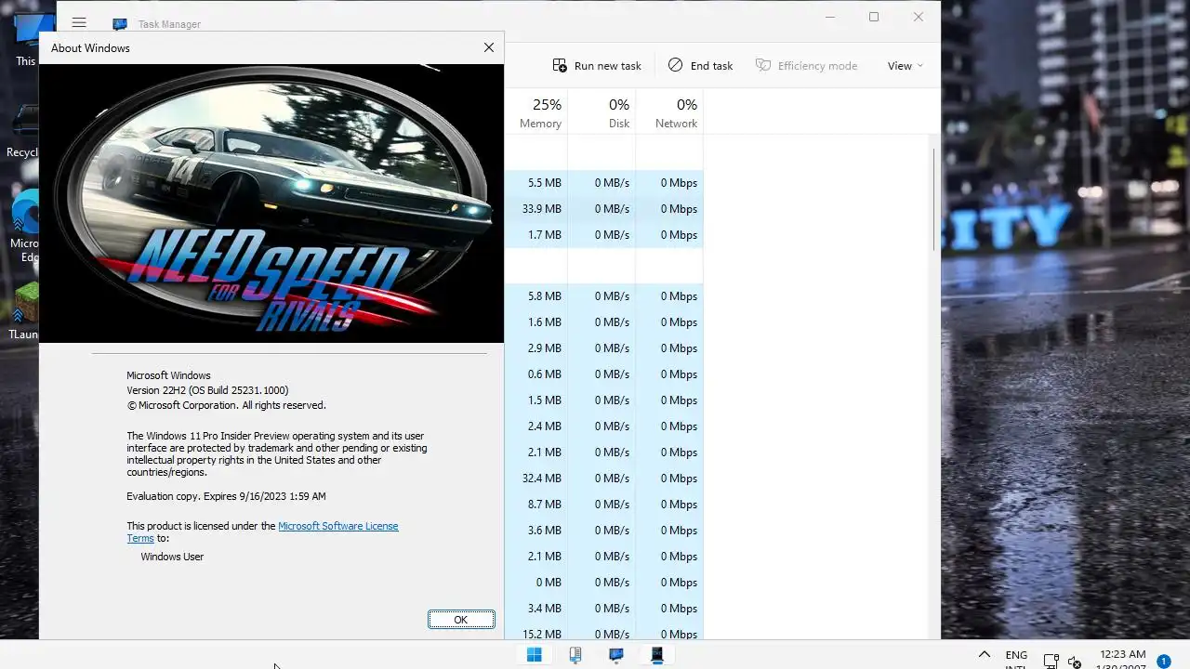The image size is (1190, 669).
Task: Click the network status tray icon
Action: pyautogui.click(x=1051, y=662)
